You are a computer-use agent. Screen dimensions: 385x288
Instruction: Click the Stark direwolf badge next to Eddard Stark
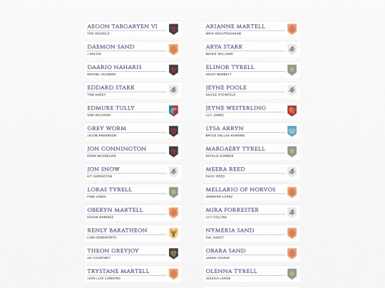click(x=173, y=90)
